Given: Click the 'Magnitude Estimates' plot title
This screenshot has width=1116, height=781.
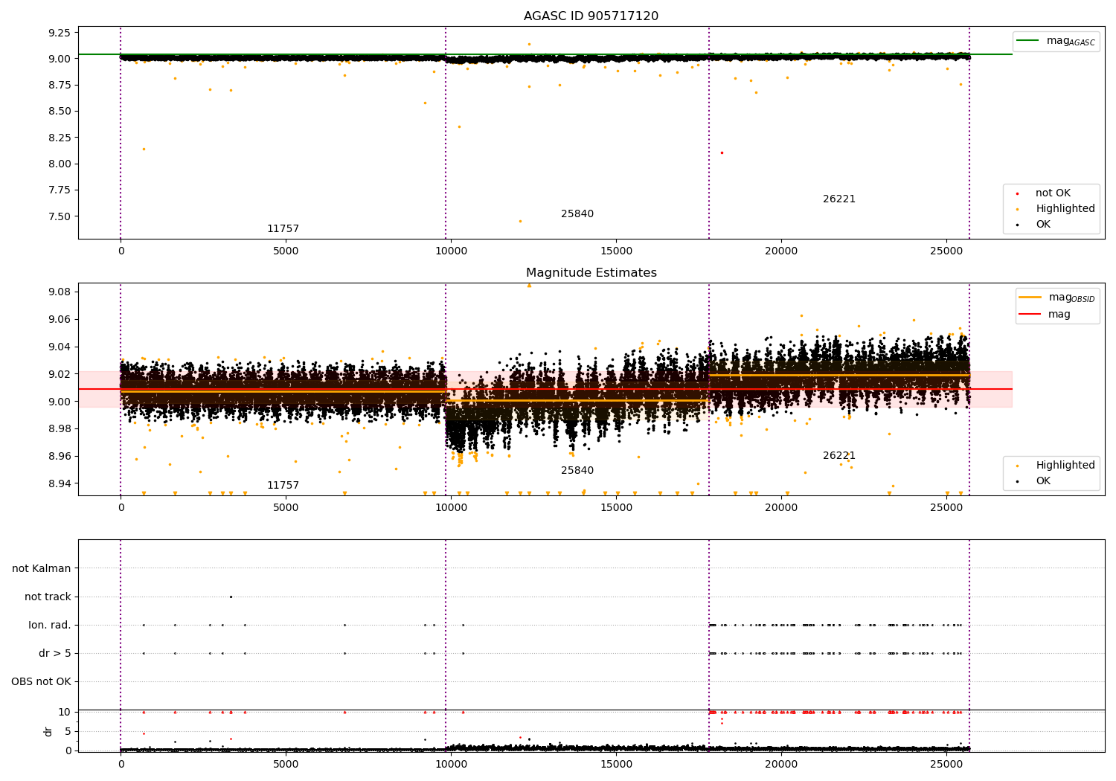Looking at the screenshot, I should click(x=591, y=273).
